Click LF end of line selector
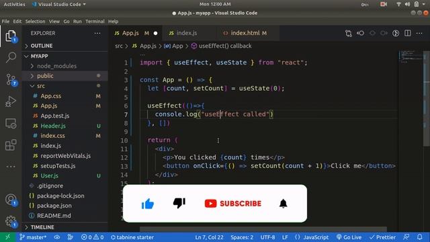Viewport: 430px width, 242px height. point(285,237)
